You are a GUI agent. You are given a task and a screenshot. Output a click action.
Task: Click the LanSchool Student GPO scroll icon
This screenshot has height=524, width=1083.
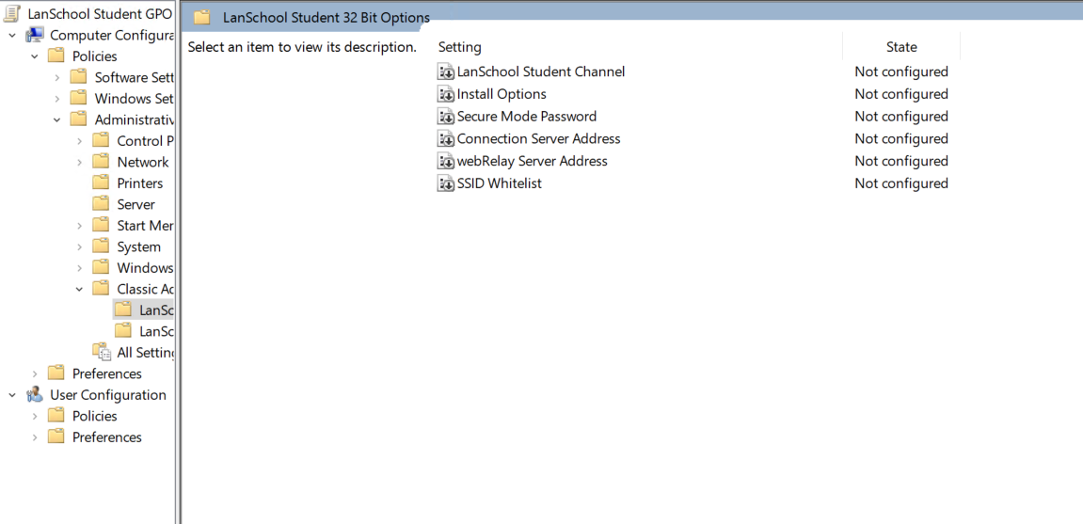pyautogui.click(x=12, y=14)
